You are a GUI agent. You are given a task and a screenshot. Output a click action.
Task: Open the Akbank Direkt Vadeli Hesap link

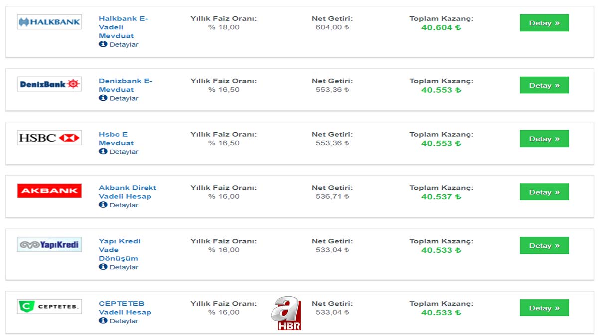(127, 192)
